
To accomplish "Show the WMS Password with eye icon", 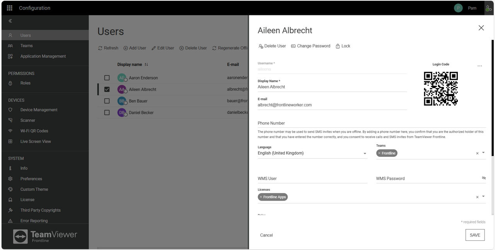I will click(483, 178).
